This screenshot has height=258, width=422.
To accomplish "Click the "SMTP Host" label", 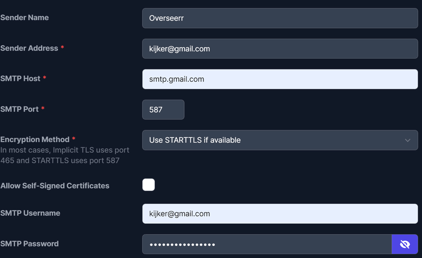I will pyautogui.click(x=21, y=78).
